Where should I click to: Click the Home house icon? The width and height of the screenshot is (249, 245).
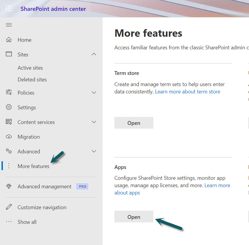click(x=9, y=40)
